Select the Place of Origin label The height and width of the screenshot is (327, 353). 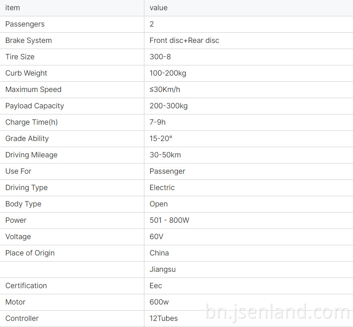(30, 253)
